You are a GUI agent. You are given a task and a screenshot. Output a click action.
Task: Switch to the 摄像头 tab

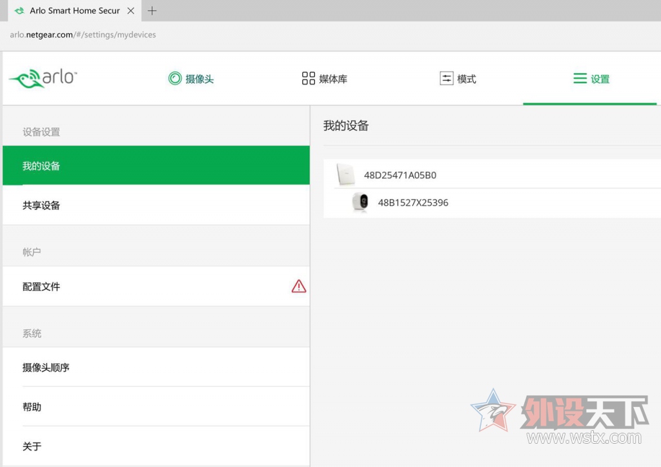click(x=191, y=78)
